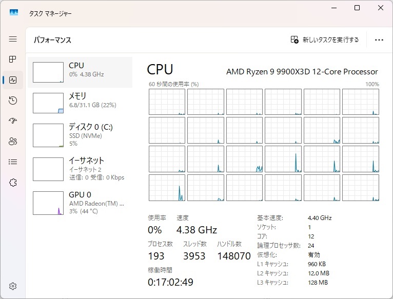
Task: Click 新しいタスクを実行する button
Action: coord(325,40)
